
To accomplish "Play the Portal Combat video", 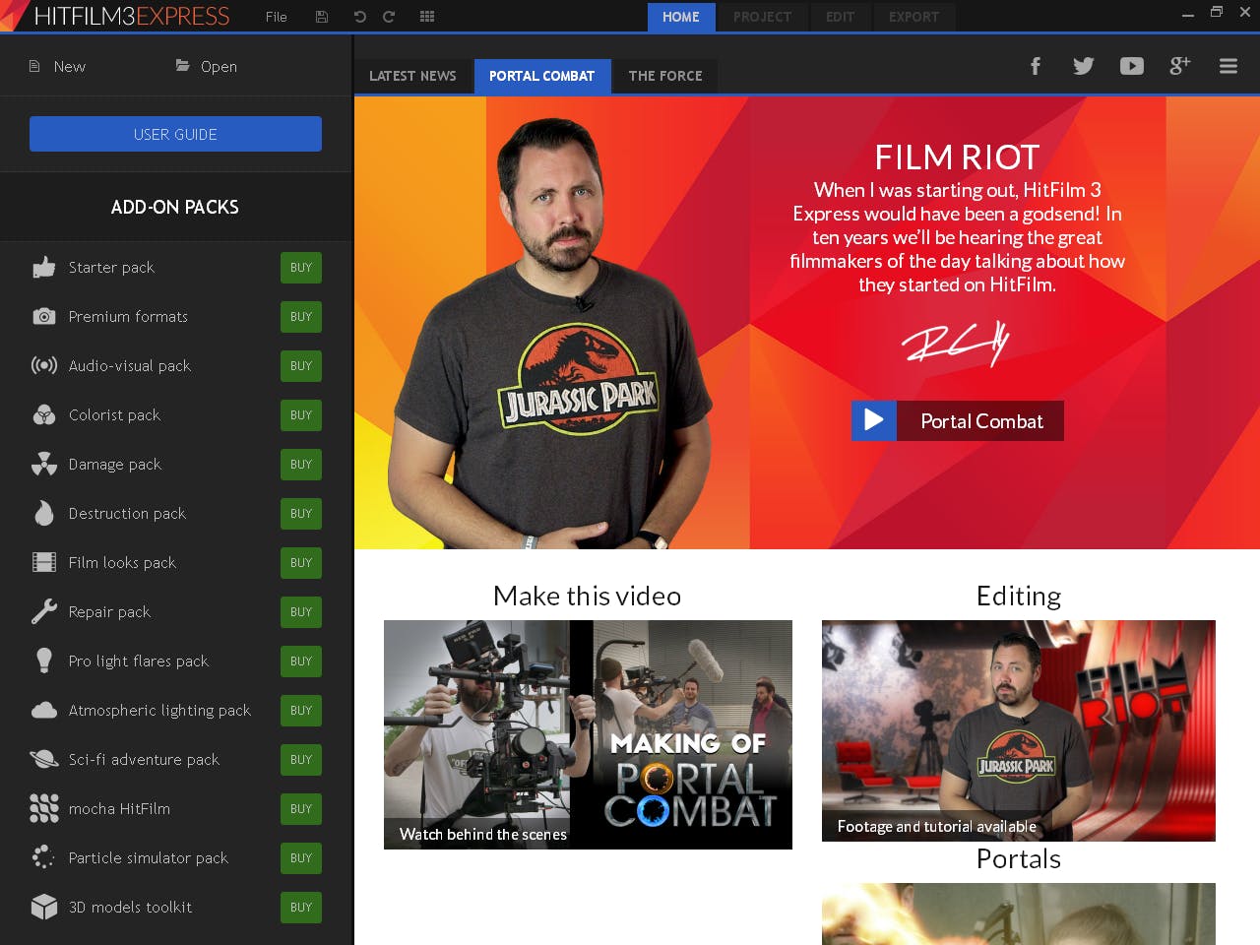I will click(958, 421).
